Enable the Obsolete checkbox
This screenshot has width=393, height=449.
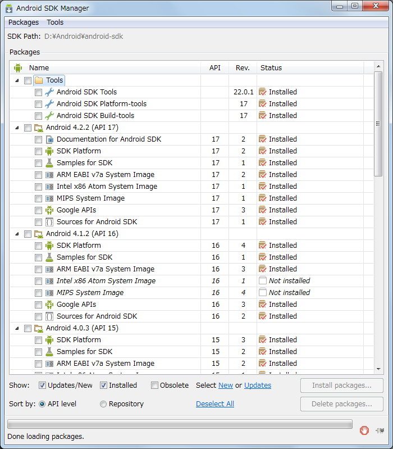click(155, 385)
